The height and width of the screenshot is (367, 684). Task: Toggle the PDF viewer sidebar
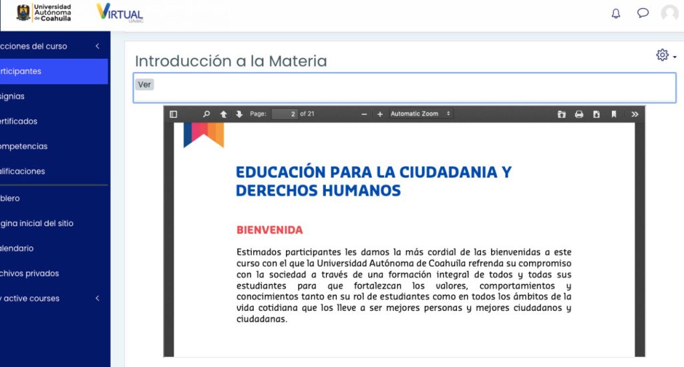click(x=174, y=114)
